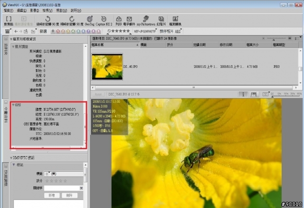The image size is (304, 208).
Task: Open the Window (視窗) menu
Action: click(x=61, y=10)
